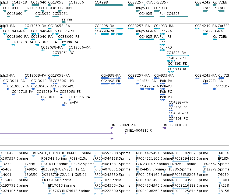Select the EK149560.5prime EST
The image size is (229, 195).
click(x=43, y=183)
